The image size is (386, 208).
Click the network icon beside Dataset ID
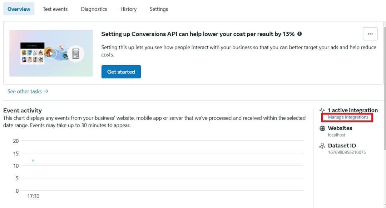322,146
